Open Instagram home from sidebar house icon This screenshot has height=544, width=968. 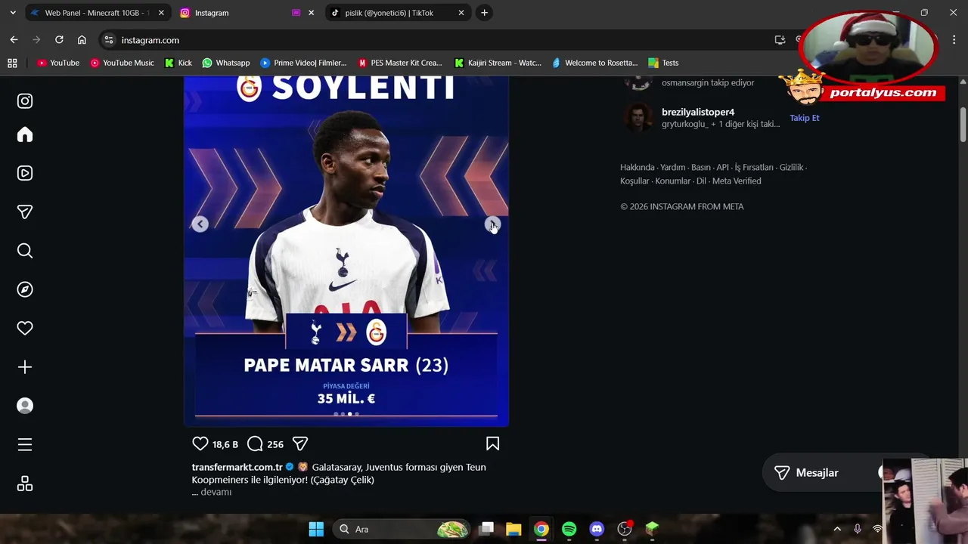(25, 134)
